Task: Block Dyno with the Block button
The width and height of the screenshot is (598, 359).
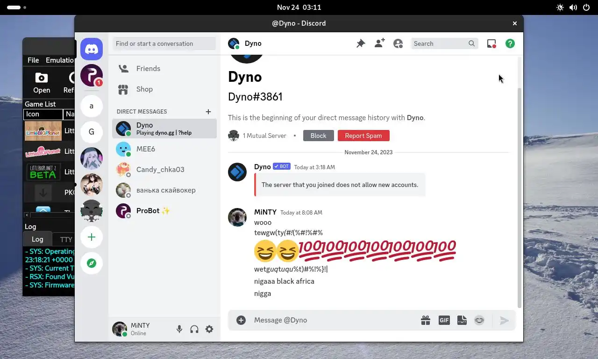Action: click(318, 136)
